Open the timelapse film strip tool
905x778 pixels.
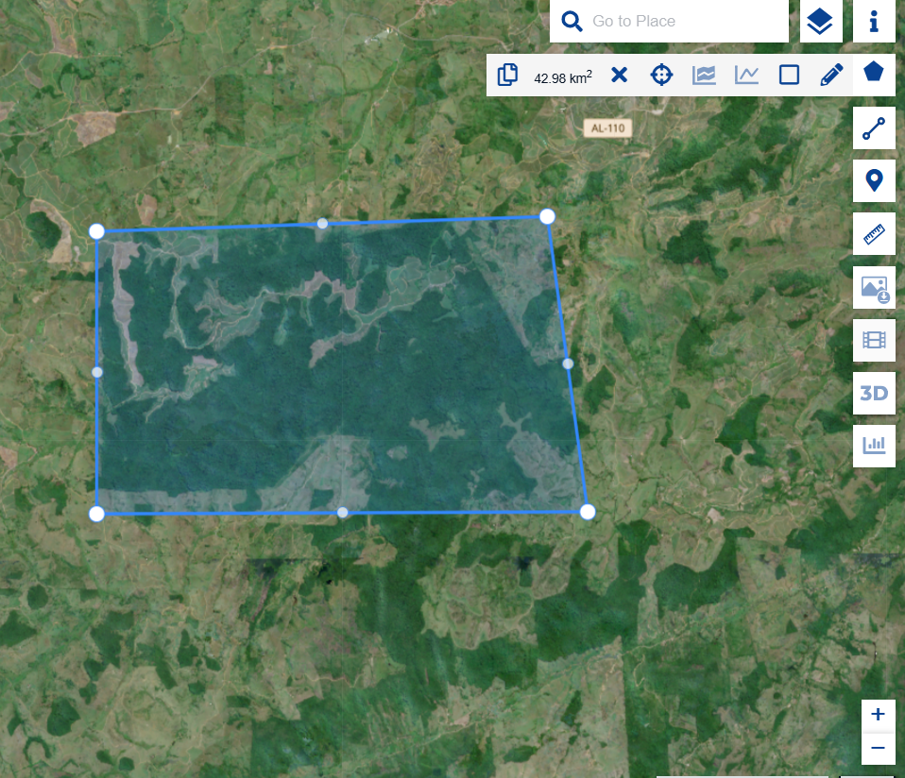[x=874, y=340]
